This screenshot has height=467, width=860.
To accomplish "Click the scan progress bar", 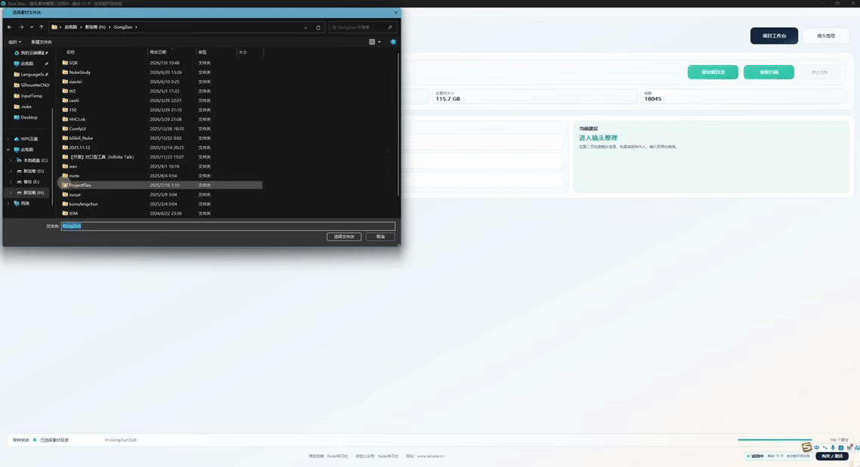I will tap(775, 440).
